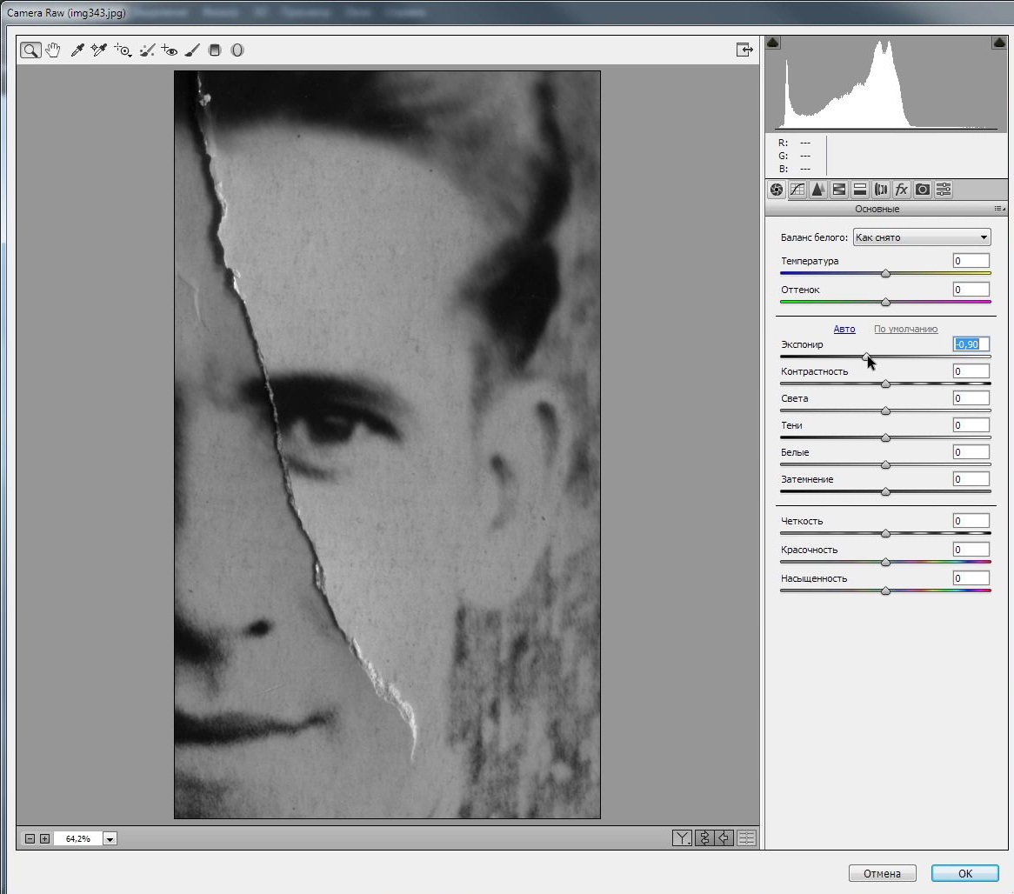Toggle full screen mode icon
1014x894 pixels.
pos(744,50)
